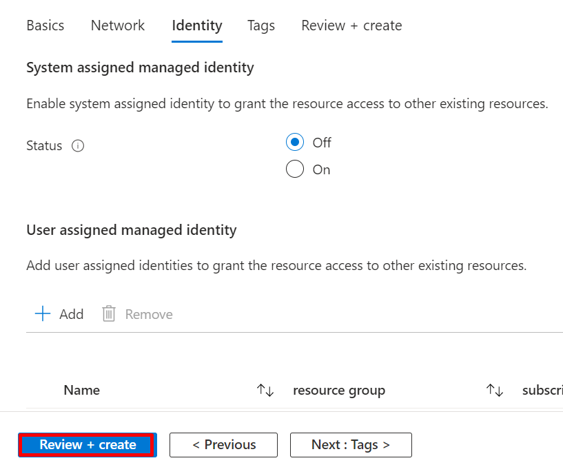
Task: Switch to the Network tab
Action: point(118,25)
